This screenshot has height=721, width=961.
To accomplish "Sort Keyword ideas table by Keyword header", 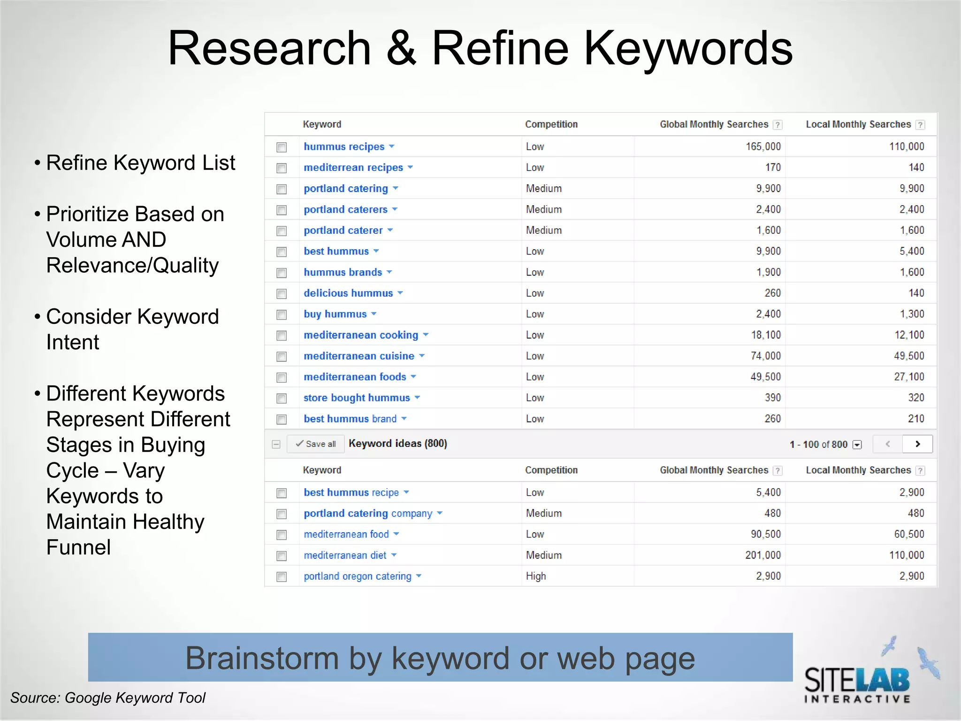I will click(322, 470).
